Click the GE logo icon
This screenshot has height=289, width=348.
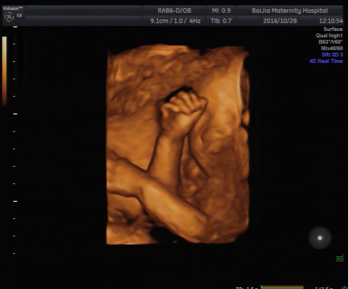(x=9, y=17)
